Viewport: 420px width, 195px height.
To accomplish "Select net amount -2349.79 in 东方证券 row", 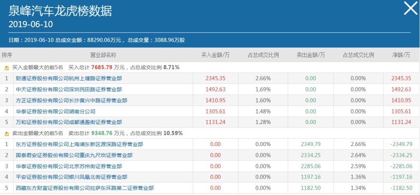I will 401,144.
